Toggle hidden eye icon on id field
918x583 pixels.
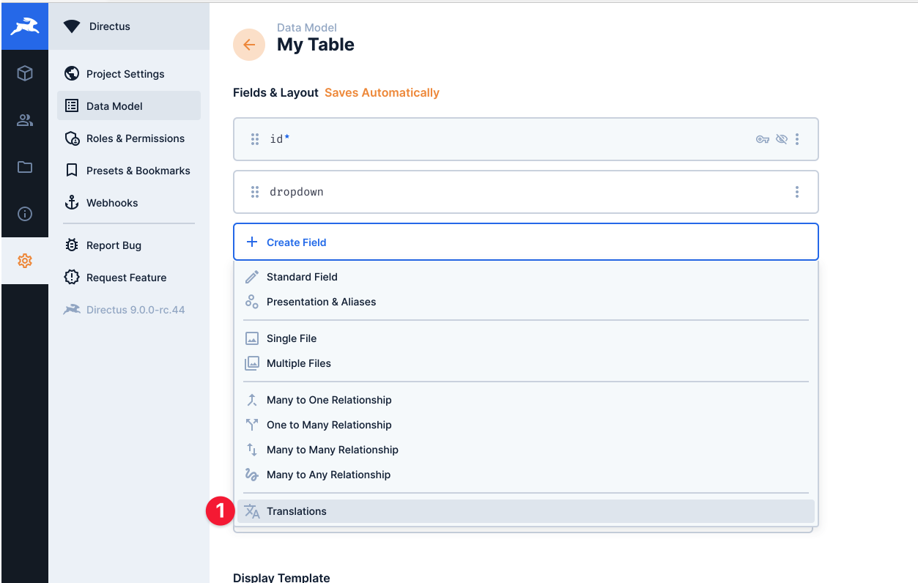tap(782, 139)
